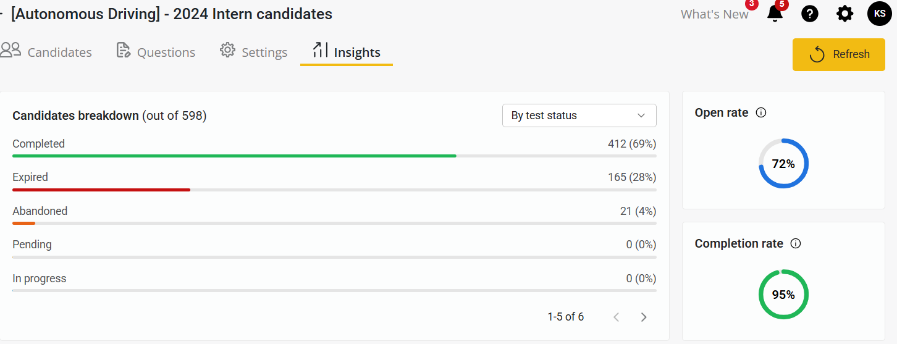Click the Completion rate info icon
The image size is (897, 344).
click(x=796, y=244)
